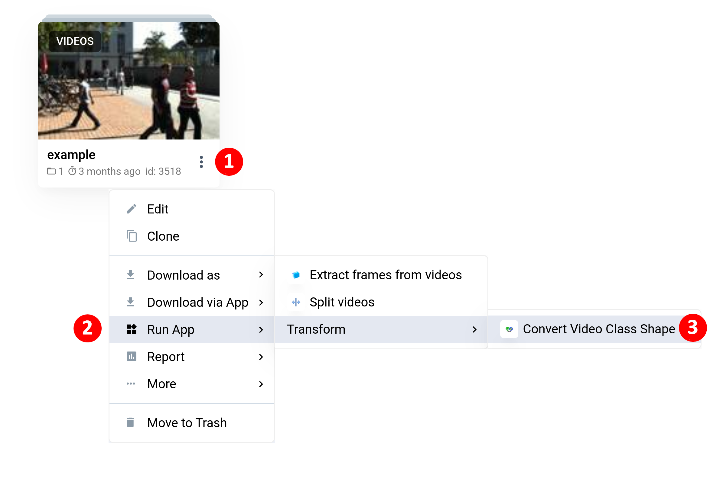Open the three-dot menu for example project

click(x=201, y=162)
